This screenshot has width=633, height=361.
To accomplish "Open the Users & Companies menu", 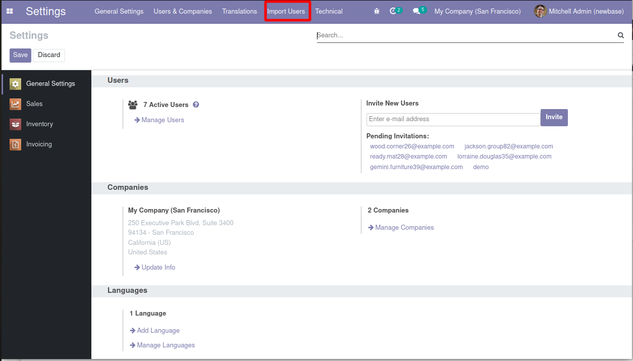I will [x=183, y=11].
